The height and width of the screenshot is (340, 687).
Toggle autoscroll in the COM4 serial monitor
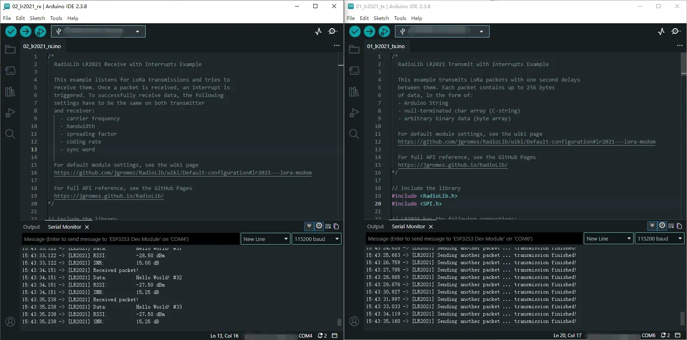tap(309, 226)
